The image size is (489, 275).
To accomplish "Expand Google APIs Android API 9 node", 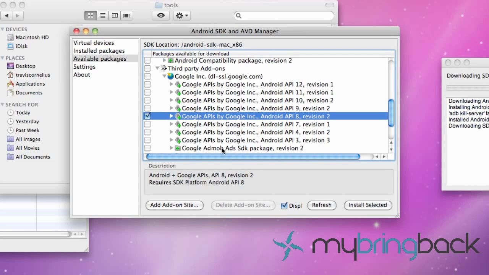I will pyautogui.click(x=172, y=108).
